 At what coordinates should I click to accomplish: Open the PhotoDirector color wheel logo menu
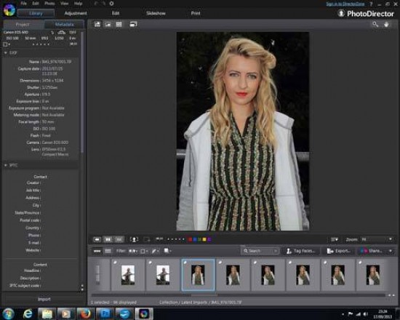coord(9,10)
